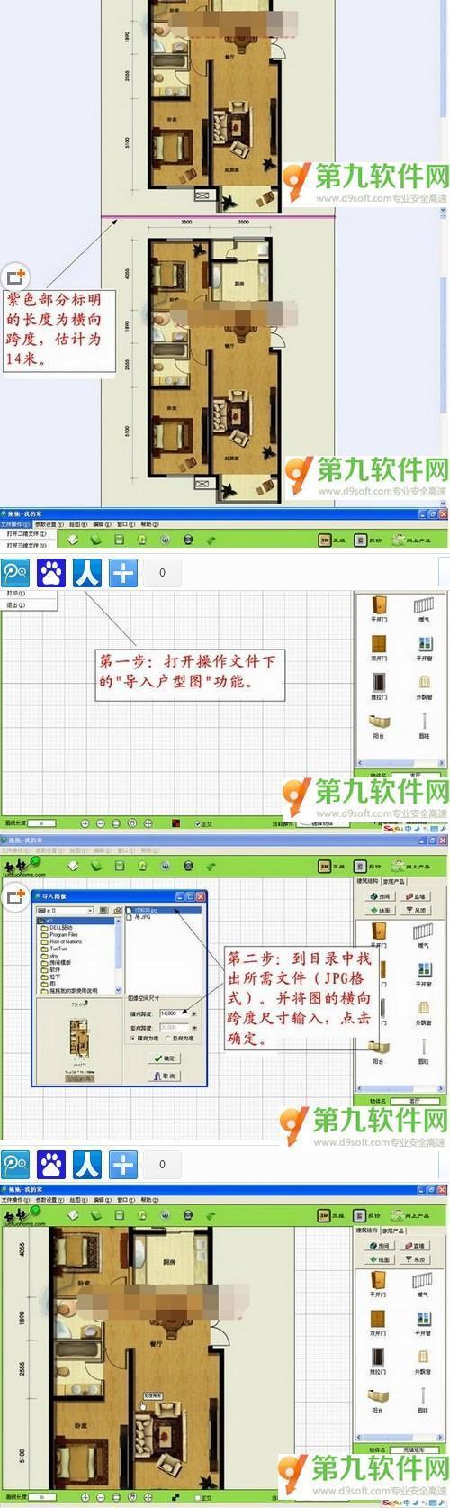
Task: Click 确定 in the 导入图像 dialog
Action: pyautogui.click(x=164, y=1058)
